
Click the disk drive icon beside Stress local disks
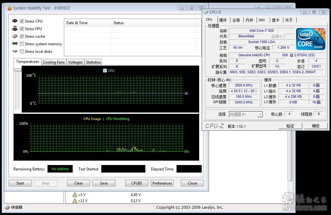tap(15, 51)
